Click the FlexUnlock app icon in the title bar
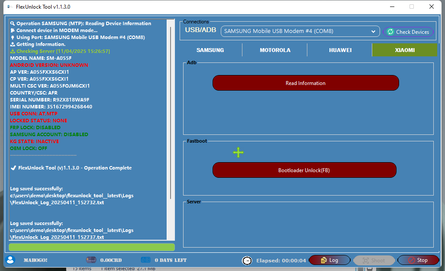Image resolution: width=445 pixels, height=271 pixels. [x=10, y=7]
